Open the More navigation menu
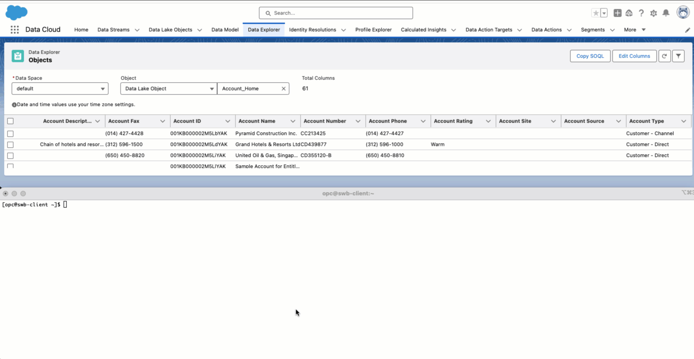694x359 pixels. (x=635, y=30)
